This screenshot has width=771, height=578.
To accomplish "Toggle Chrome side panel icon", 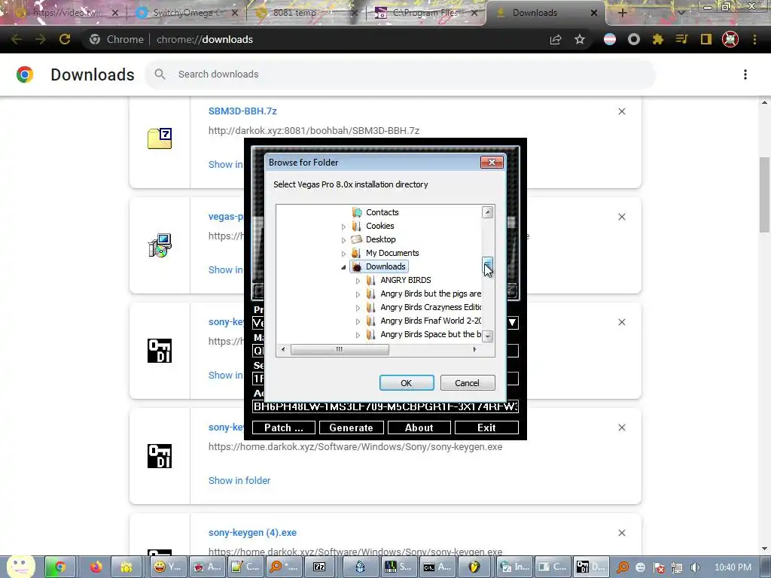I will pyautogui.click(x=706, y=39).
